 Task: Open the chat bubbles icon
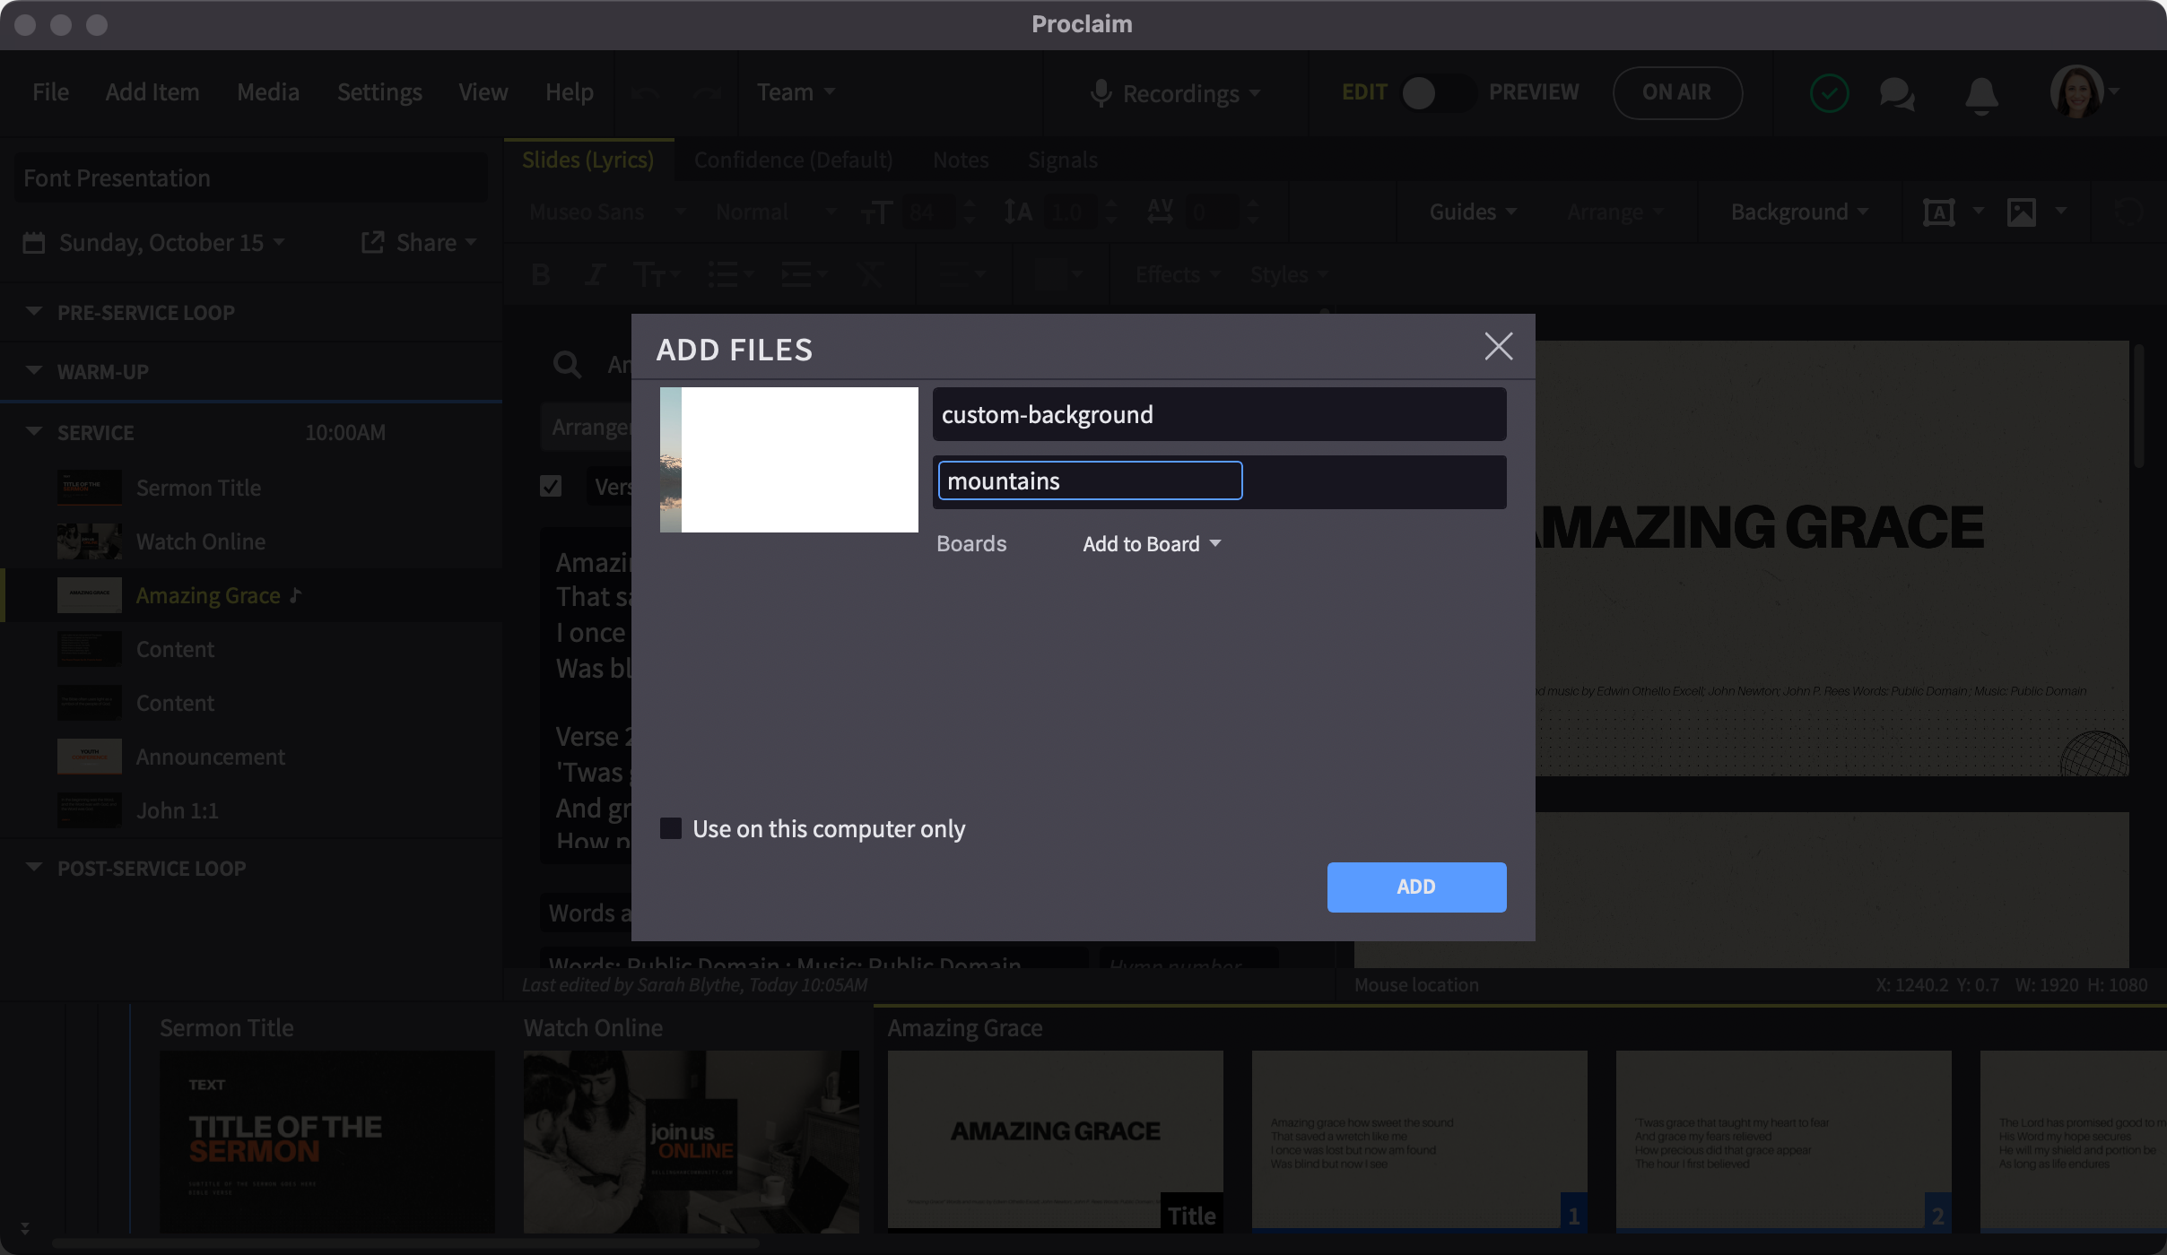click(x=1897, y=93)
